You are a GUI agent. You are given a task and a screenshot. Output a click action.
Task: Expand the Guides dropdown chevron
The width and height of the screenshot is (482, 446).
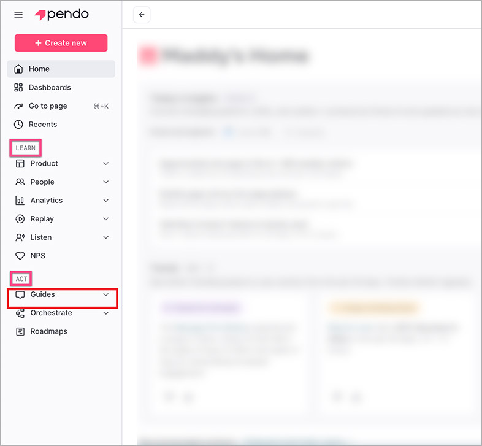tap(106, 294)
